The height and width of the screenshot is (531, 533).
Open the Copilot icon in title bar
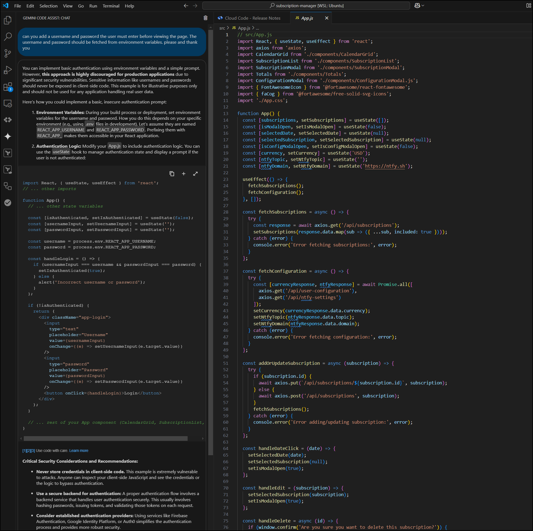click(x=417, y=6)
